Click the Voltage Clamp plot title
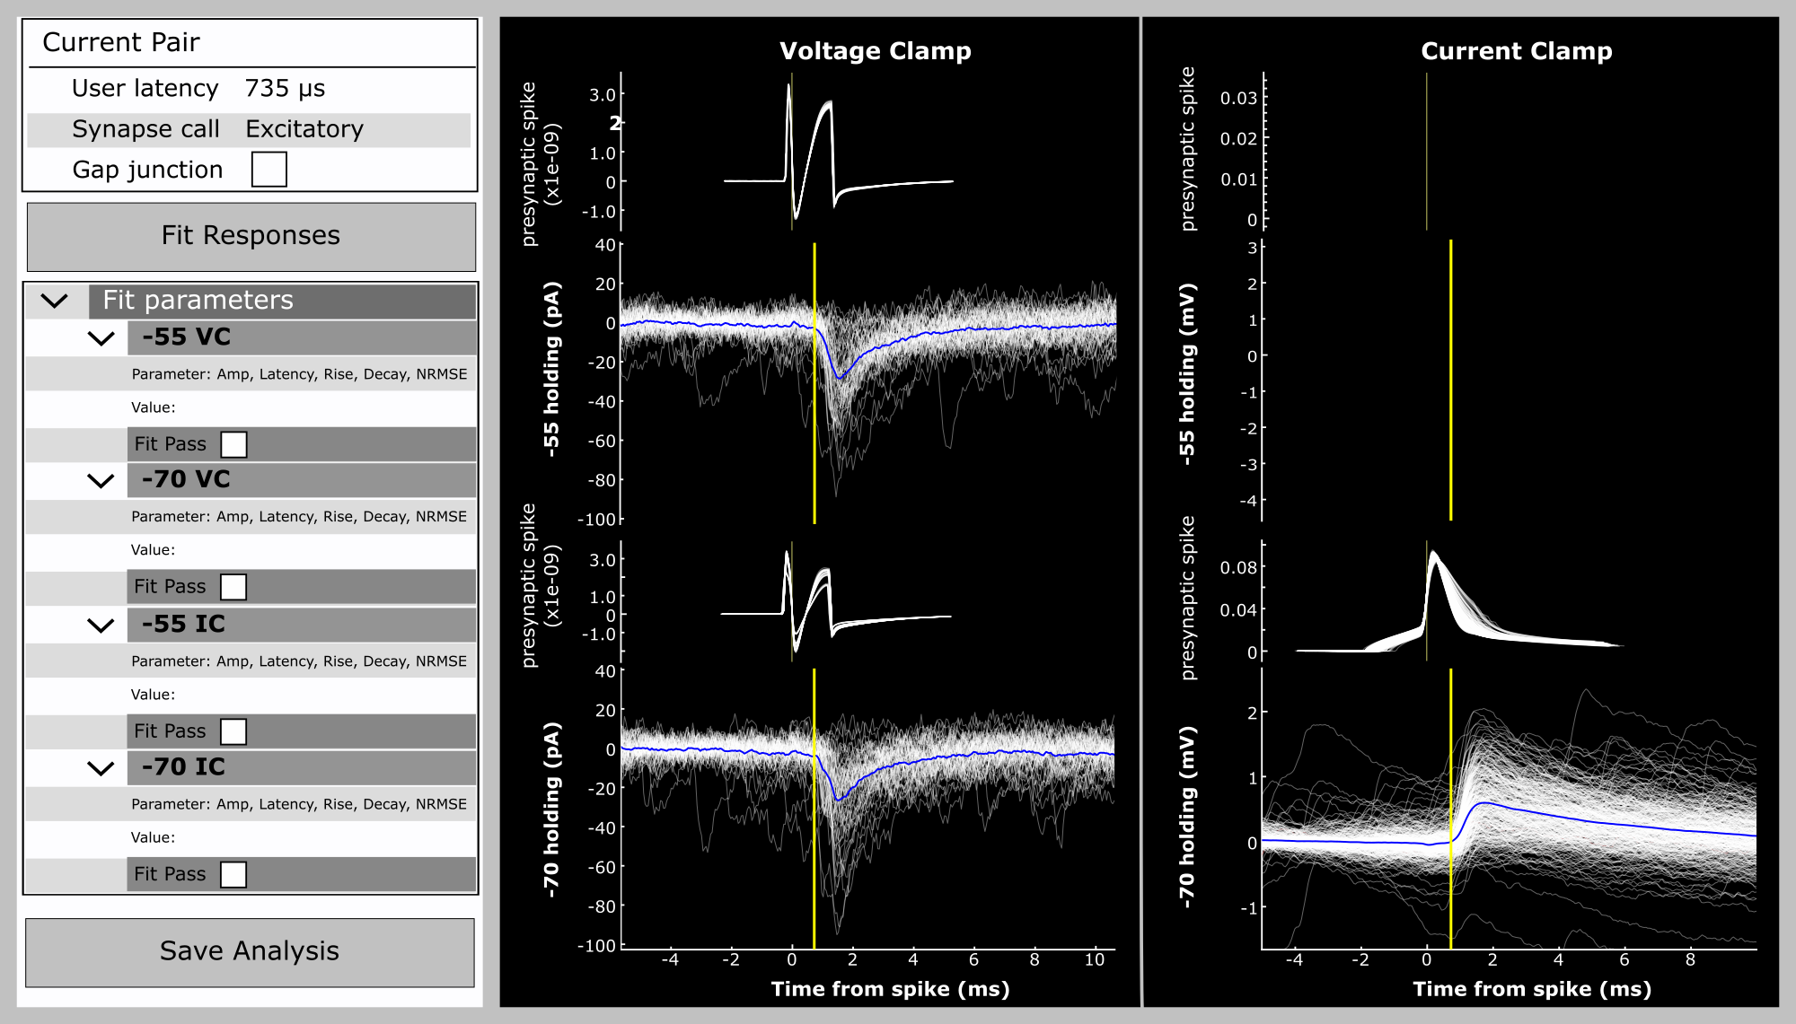Image resolution: width=1796 pixels, height=1024 pixels. point(875,51)
